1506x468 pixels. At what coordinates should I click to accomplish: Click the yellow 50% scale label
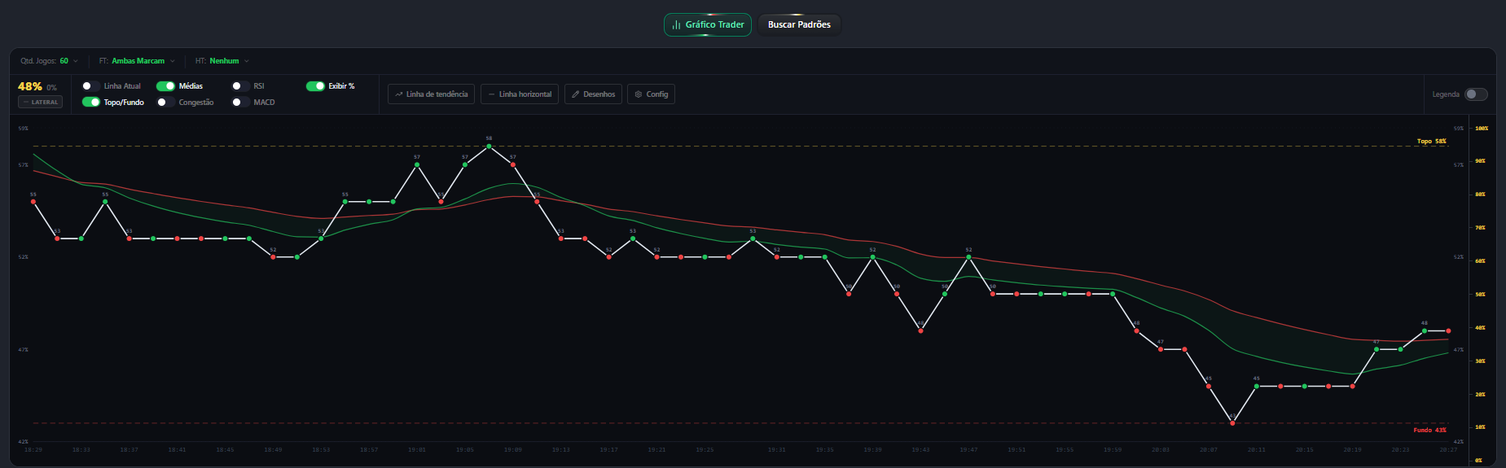click(1480, 295)
